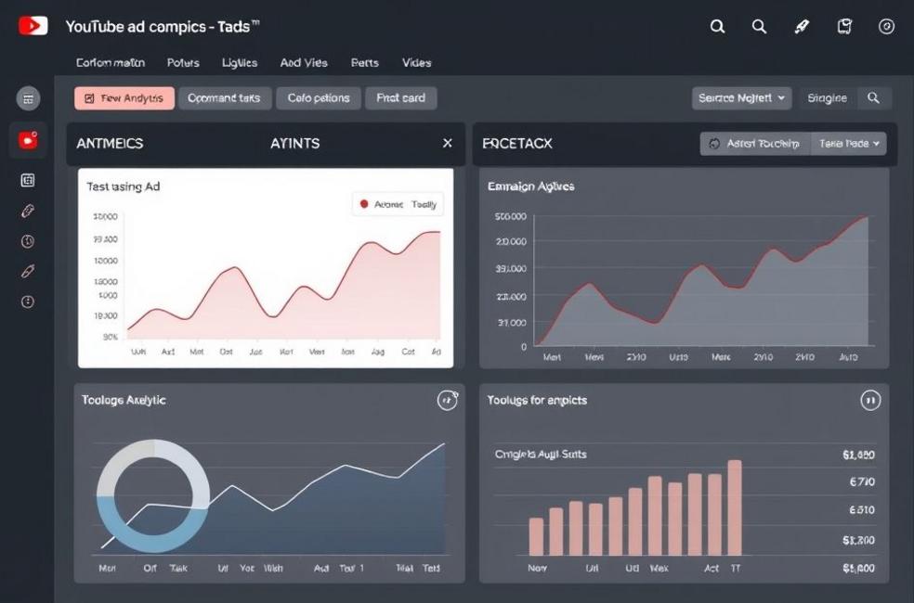
Task: Click the brush icon in top bar
Action: coord(802,27)
